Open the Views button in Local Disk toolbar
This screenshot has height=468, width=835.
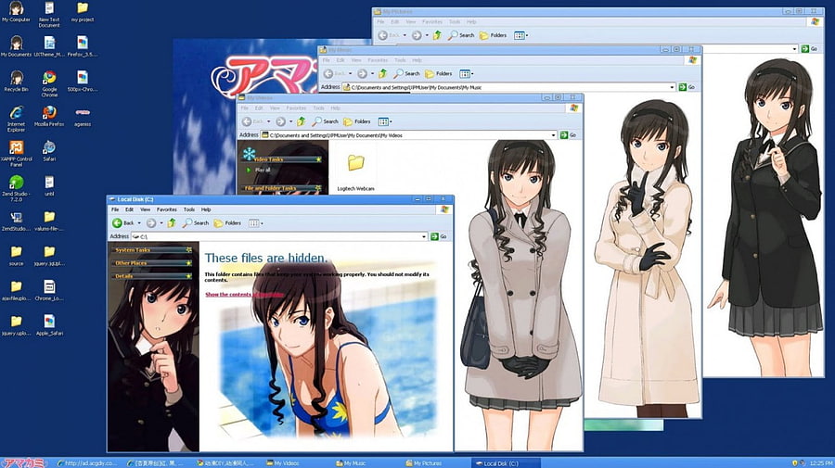256,222
